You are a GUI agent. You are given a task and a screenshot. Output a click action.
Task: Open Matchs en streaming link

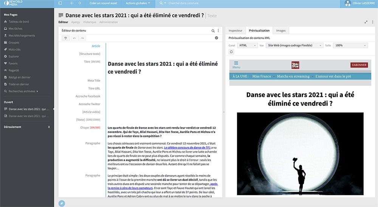(293, 76)
